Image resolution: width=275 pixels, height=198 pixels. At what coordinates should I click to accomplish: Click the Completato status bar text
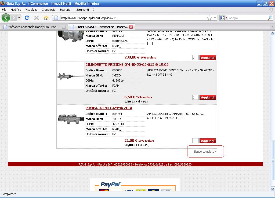pyautogui.click(x=9, y=194)
